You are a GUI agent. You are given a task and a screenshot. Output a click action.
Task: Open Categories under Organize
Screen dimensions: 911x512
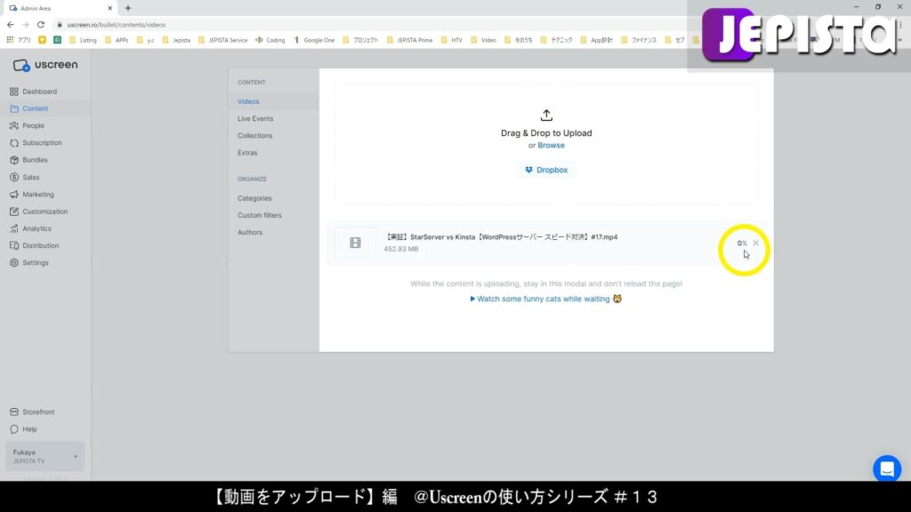tap(254, 198)
